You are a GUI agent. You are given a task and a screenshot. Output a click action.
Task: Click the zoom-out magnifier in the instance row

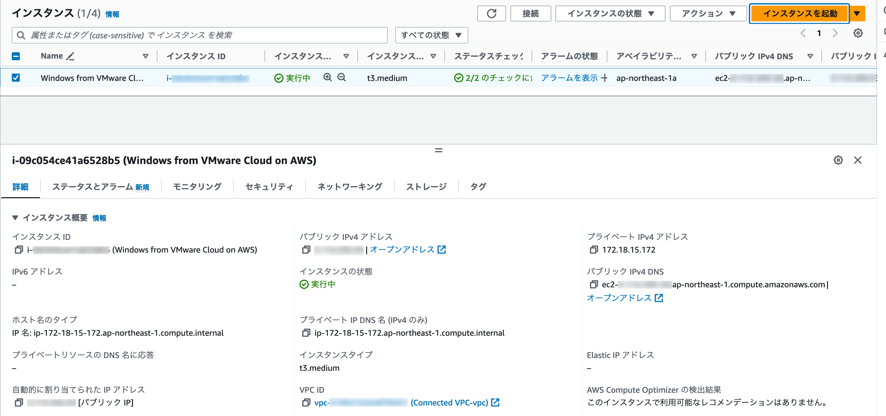pyautogui.click(x=341, y=78)
